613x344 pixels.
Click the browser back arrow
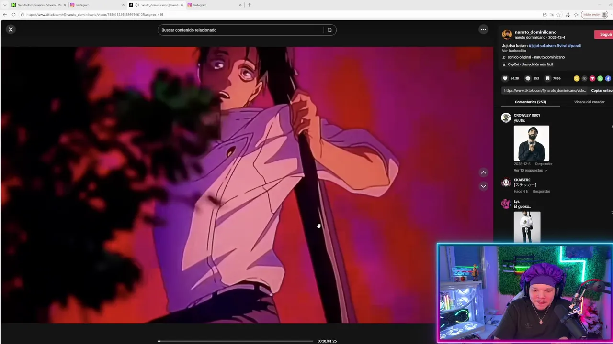(5, 15)
